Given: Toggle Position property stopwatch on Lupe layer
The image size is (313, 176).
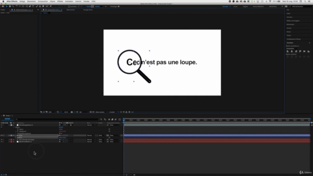Looking at the screenshot, I should 16,138.
